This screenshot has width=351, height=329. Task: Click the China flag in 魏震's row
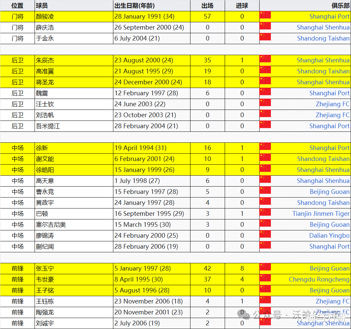[x=265, y=92]
